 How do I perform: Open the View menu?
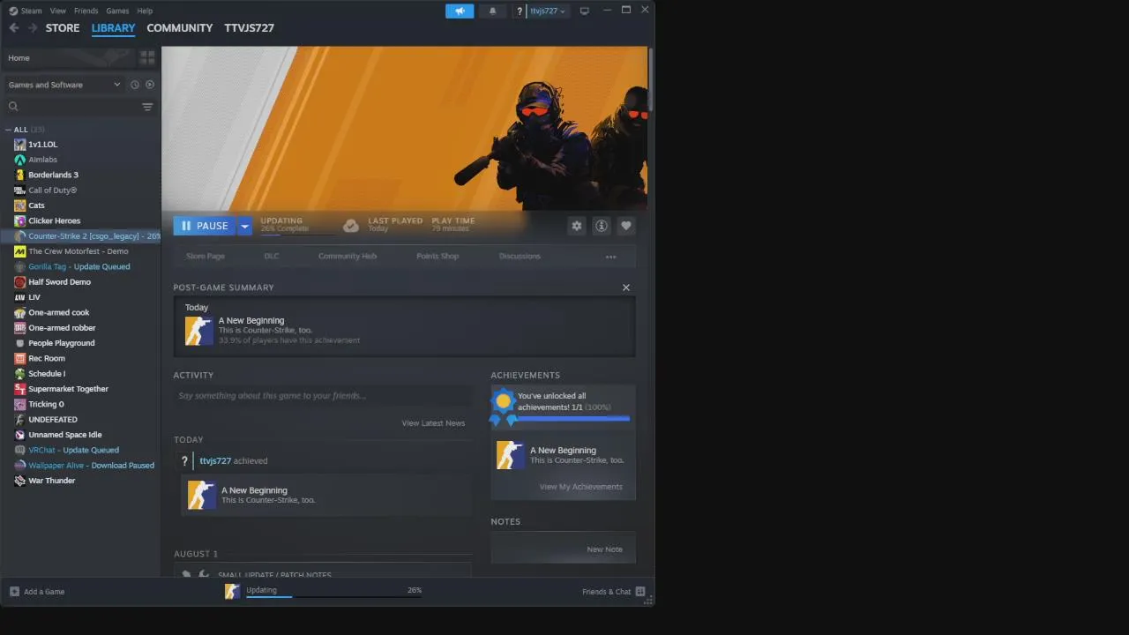(x=58, y=11)
